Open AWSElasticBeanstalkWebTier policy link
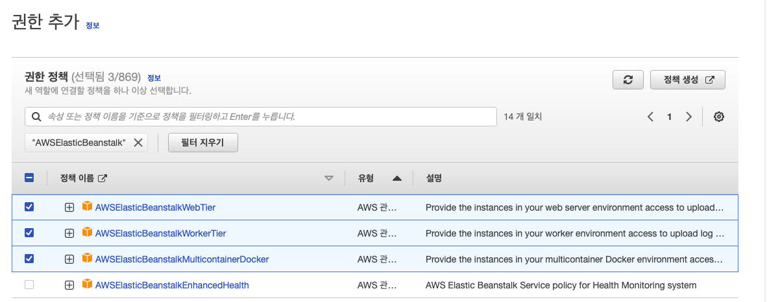 pos(156,207)
